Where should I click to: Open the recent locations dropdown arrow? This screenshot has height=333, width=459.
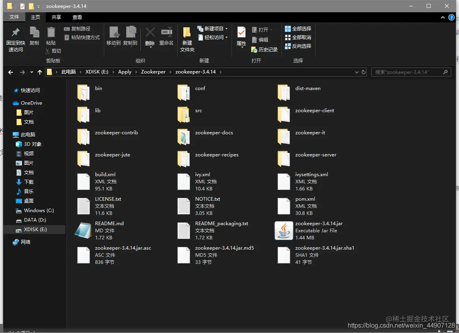pos(32,72)
